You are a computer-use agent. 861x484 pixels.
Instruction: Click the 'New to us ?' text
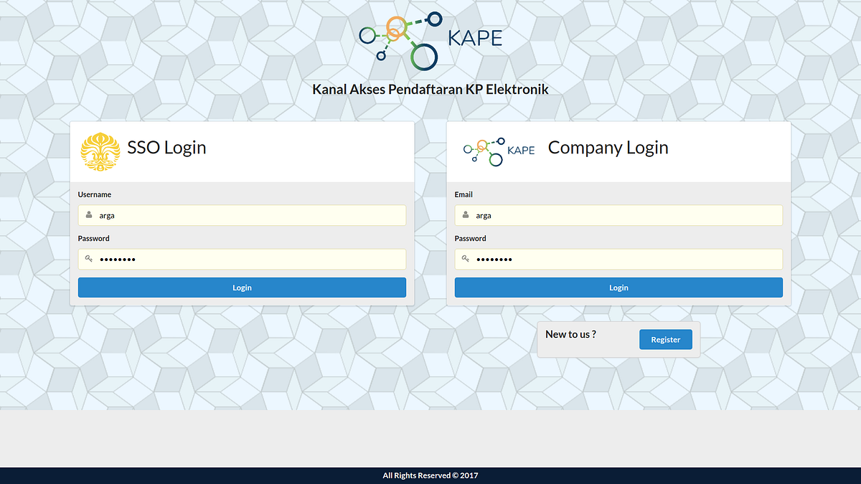click(x=570, y=334)
